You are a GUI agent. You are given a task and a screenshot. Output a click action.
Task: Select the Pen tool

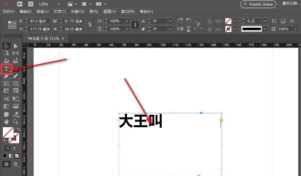tap(6, 76)
